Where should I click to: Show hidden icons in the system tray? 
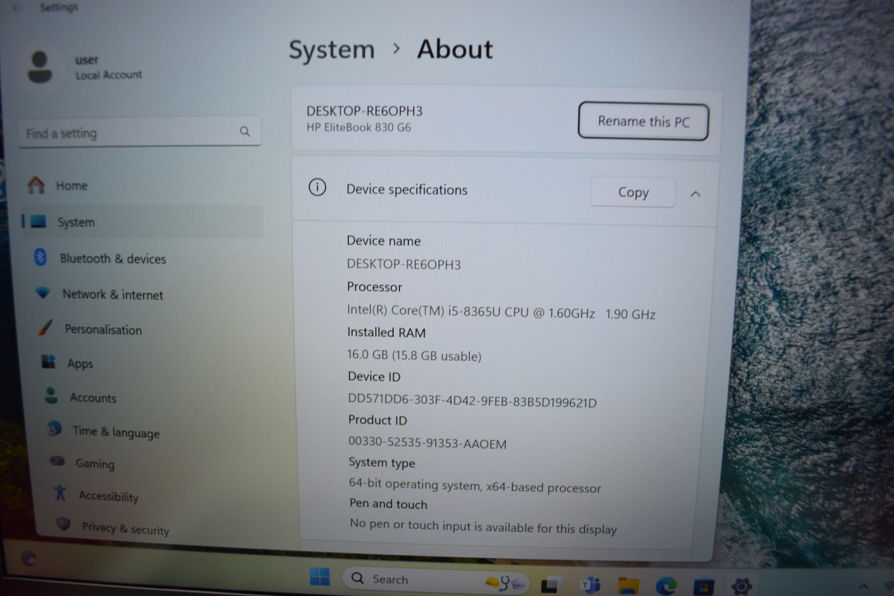click(863, 587)
